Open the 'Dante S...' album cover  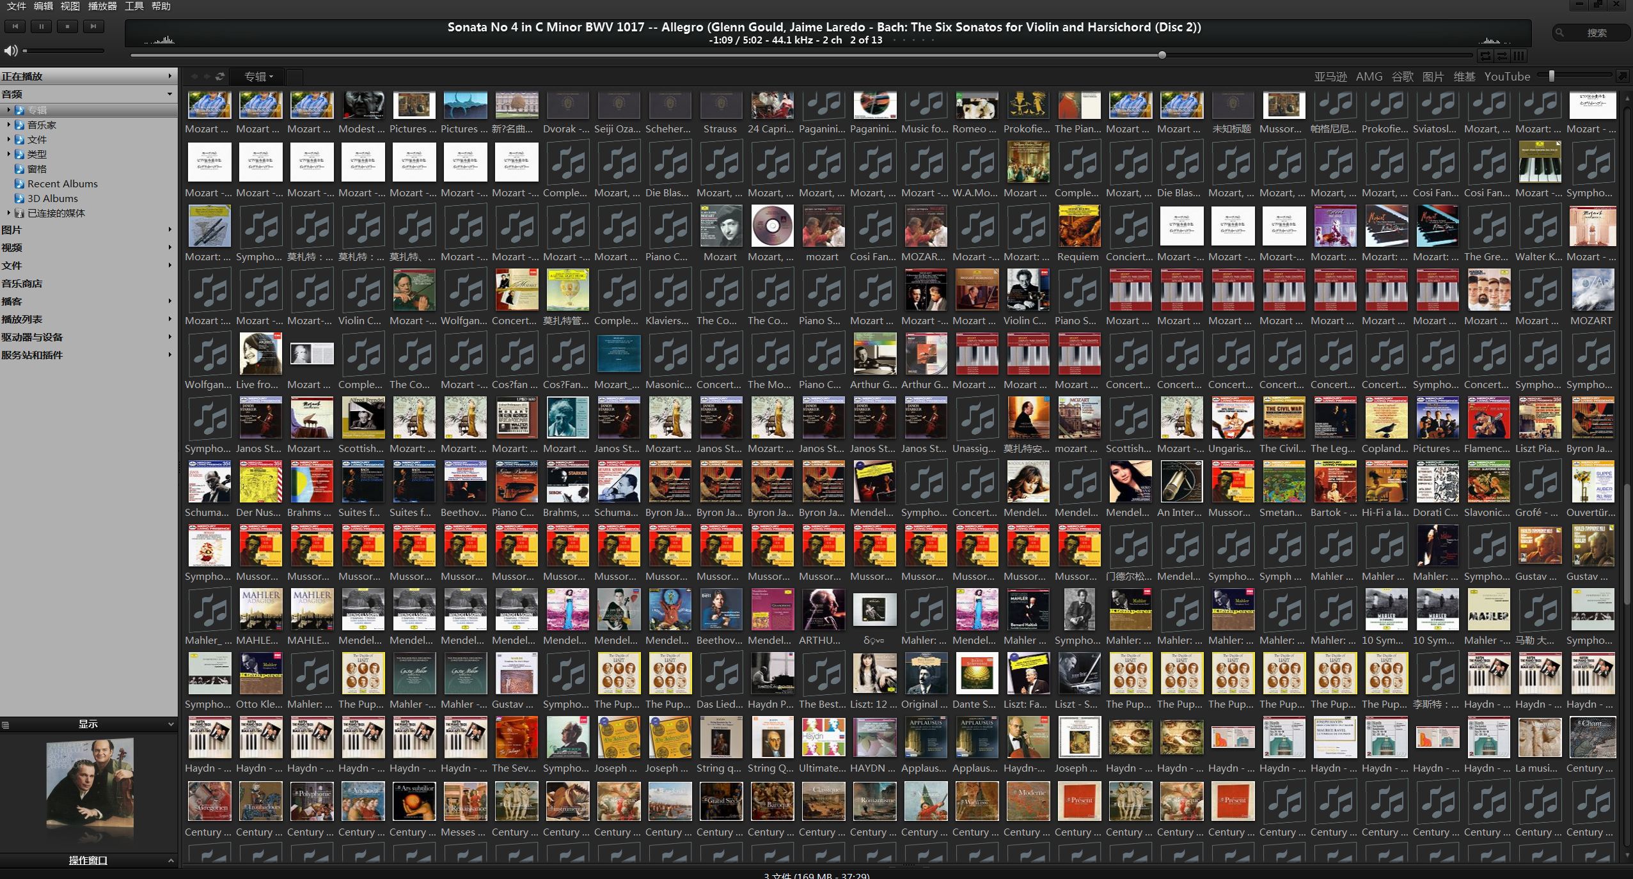(x=977, y=673)
